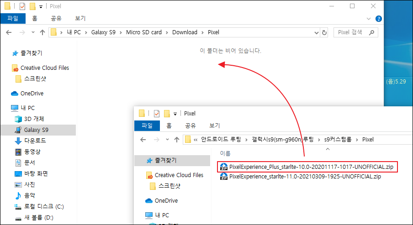This screenshot has width=413, height=225.
Task: Open the 보기 ribbon tab in the back window
Action: point(80,18)
